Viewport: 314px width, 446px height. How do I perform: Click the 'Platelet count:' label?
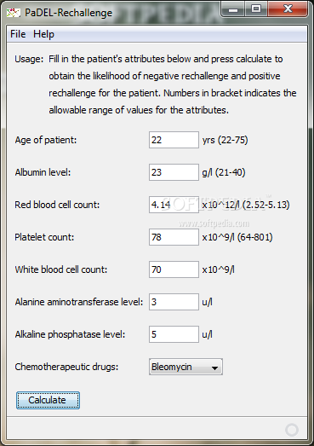click(44, 237)
